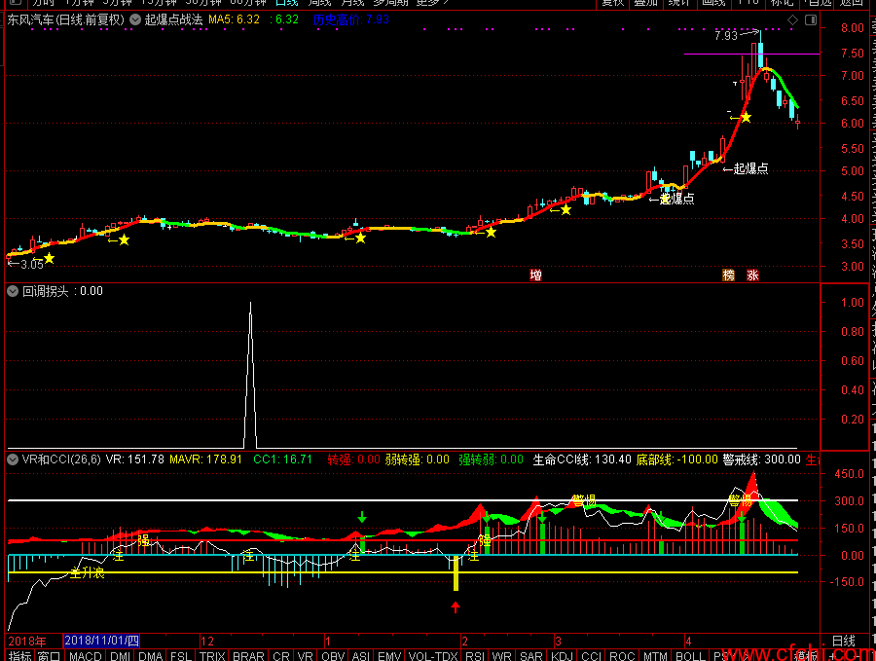
Task: Select the EMV indicator tab
Action: click(x=389, y=655)
